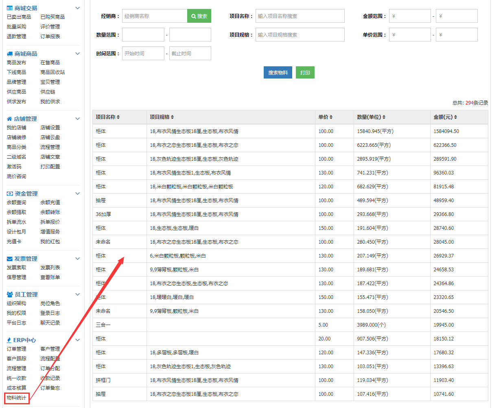Open 订单管理 under ERP中心
This screenshot has height=408, width=492.
(x=17, y=349)
